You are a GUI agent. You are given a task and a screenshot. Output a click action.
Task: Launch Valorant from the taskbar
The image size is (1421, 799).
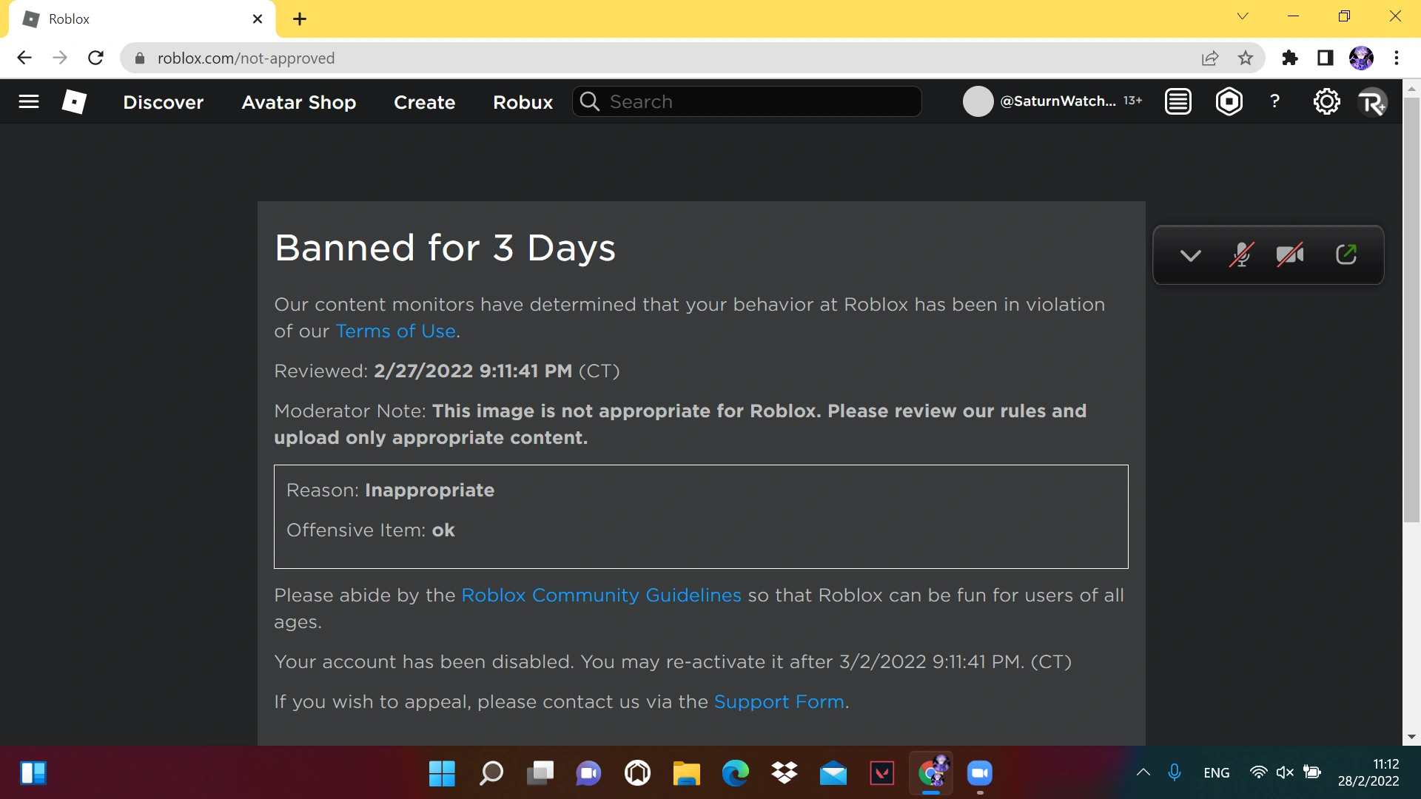click(881, 773)
